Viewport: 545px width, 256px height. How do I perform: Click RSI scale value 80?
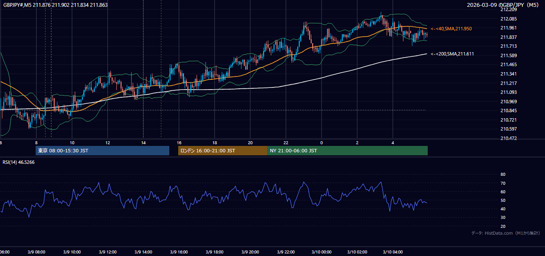coord(503,175)
